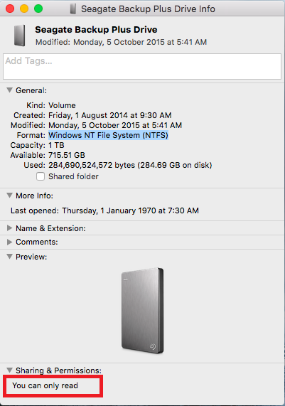
Task: Click the Available value 715.51 GB
Action: click(67, 155)
